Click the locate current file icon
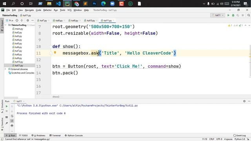 coord(17,20)
